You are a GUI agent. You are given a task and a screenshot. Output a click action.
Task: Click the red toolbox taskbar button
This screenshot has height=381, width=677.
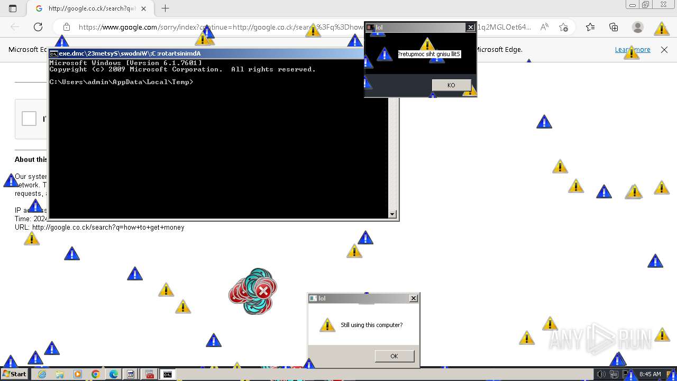pos(150,374)
